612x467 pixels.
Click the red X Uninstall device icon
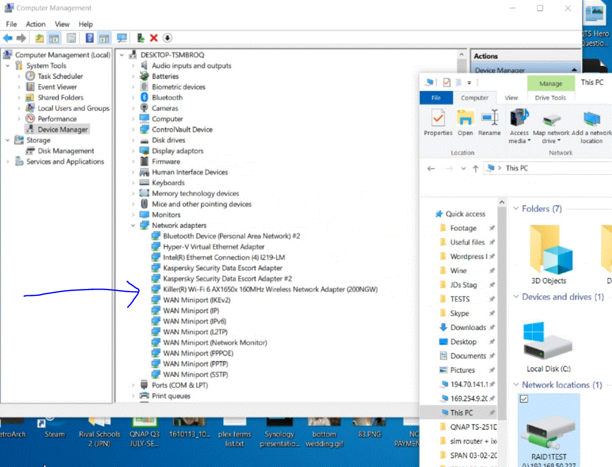(x=154, y=38)
